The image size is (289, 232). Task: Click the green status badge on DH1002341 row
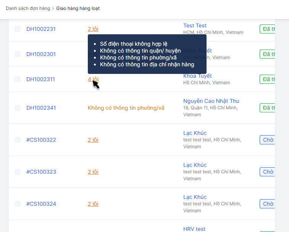pos(267,108)
